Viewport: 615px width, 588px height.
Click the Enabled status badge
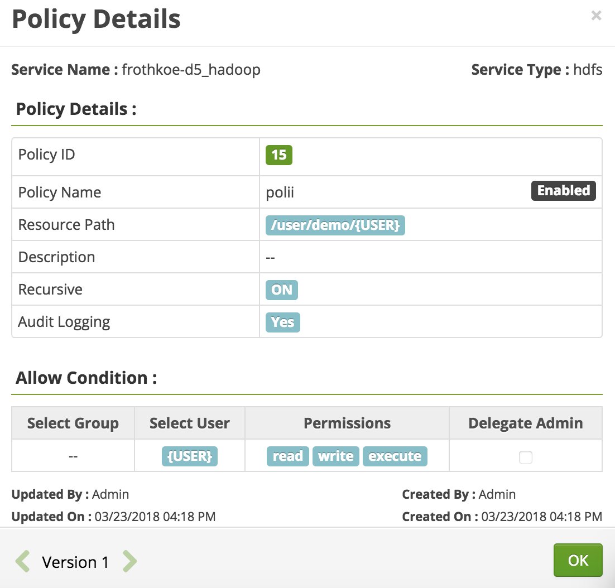coord(563,191)
